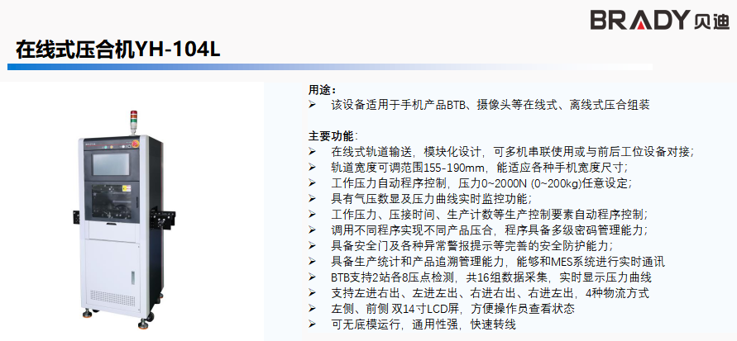Click the line 调用不同程序实现不同产品压合
This screenshot has width=737, height=341.
coord(490,230)
